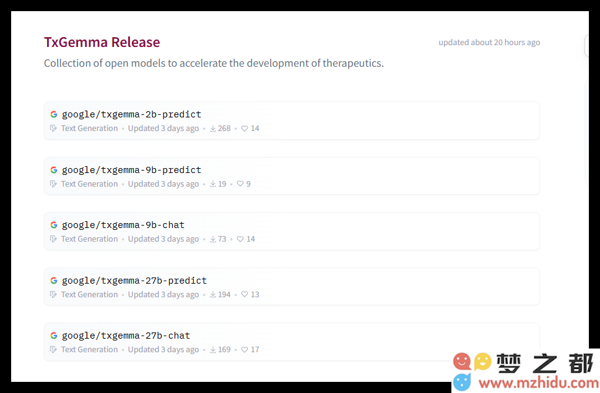The width and height of the screenshot is (600, 393).
Task: Click Google logo beside txgemma-9b-chat
Action: [54, 225]
